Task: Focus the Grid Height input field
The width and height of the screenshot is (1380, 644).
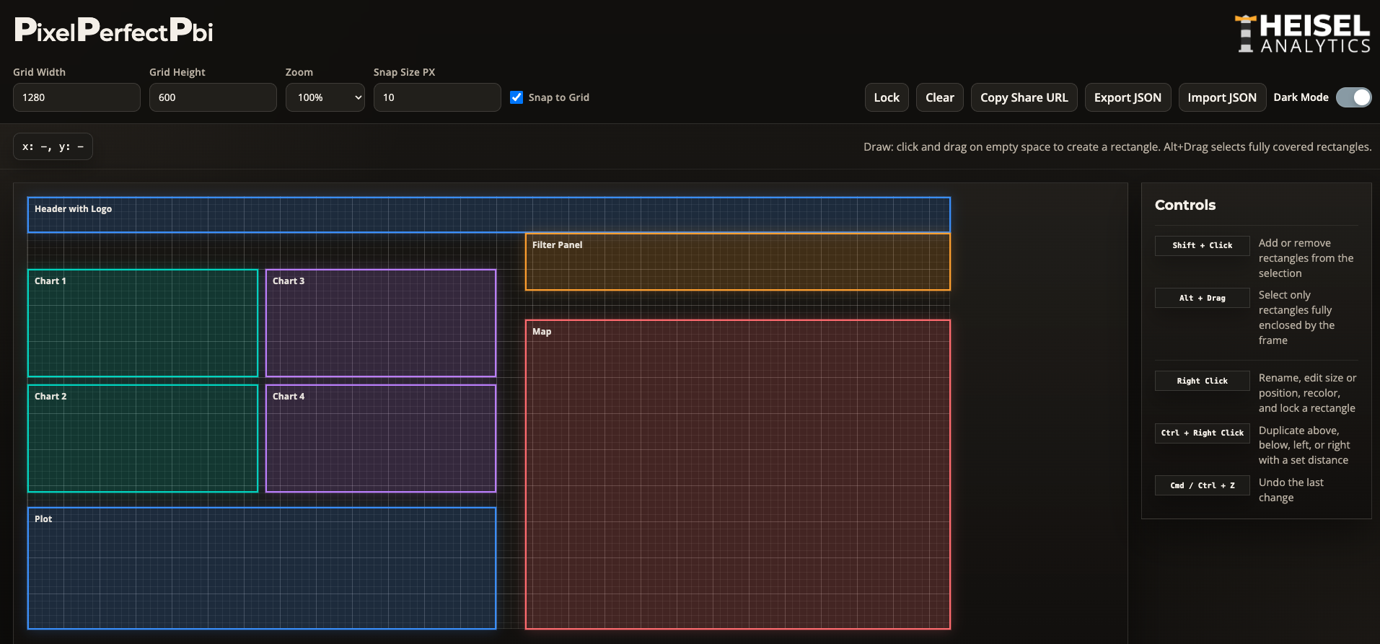Action: pos(213,97)
